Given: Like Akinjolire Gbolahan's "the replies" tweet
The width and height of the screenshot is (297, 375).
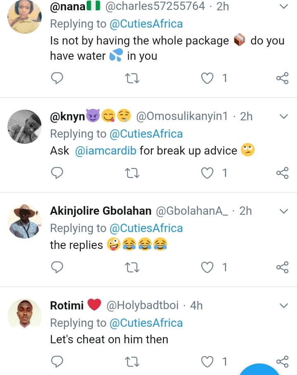Looking at the screenshot, I should pos(207,267).
